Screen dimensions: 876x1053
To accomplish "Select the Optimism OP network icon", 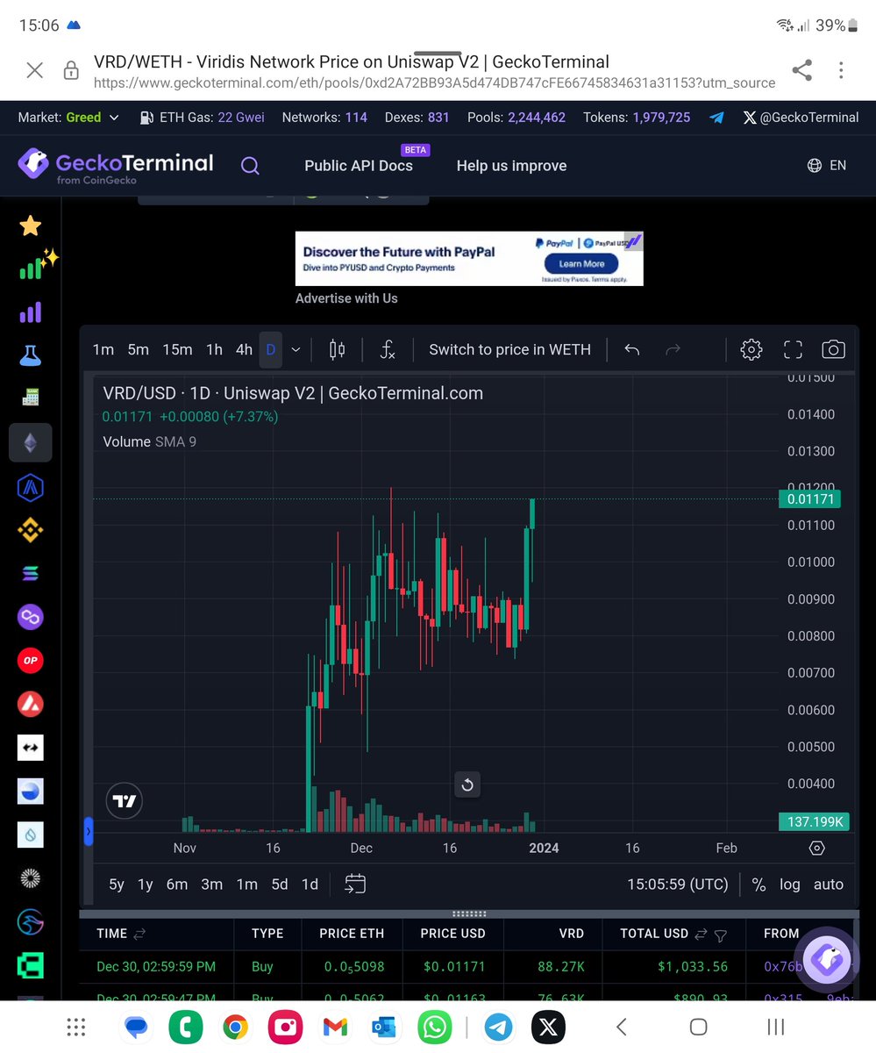I will 31,661.
